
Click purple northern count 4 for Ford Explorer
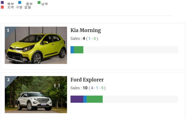coord(92,88)
